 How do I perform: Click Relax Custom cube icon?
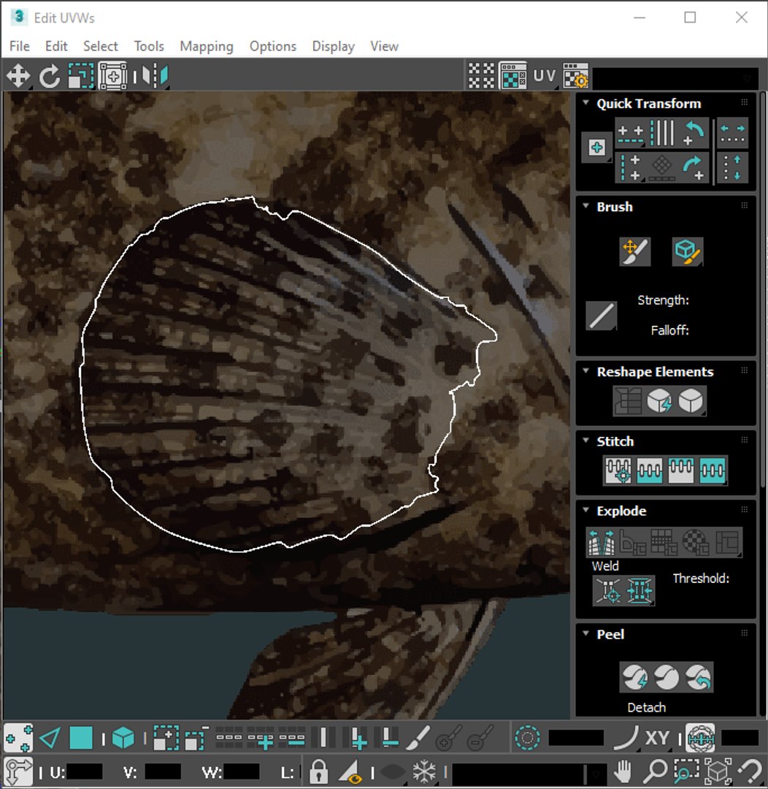point(691,401)
